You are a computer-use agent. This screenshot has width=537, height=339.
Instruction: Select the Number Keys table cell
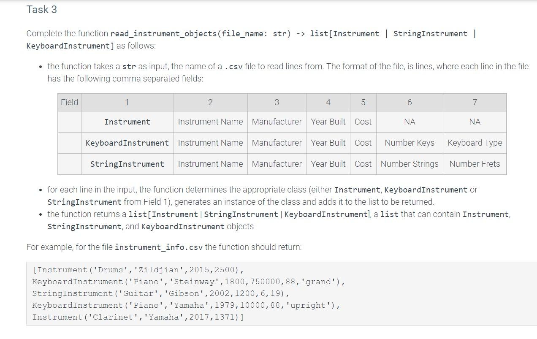pos(409,143)
